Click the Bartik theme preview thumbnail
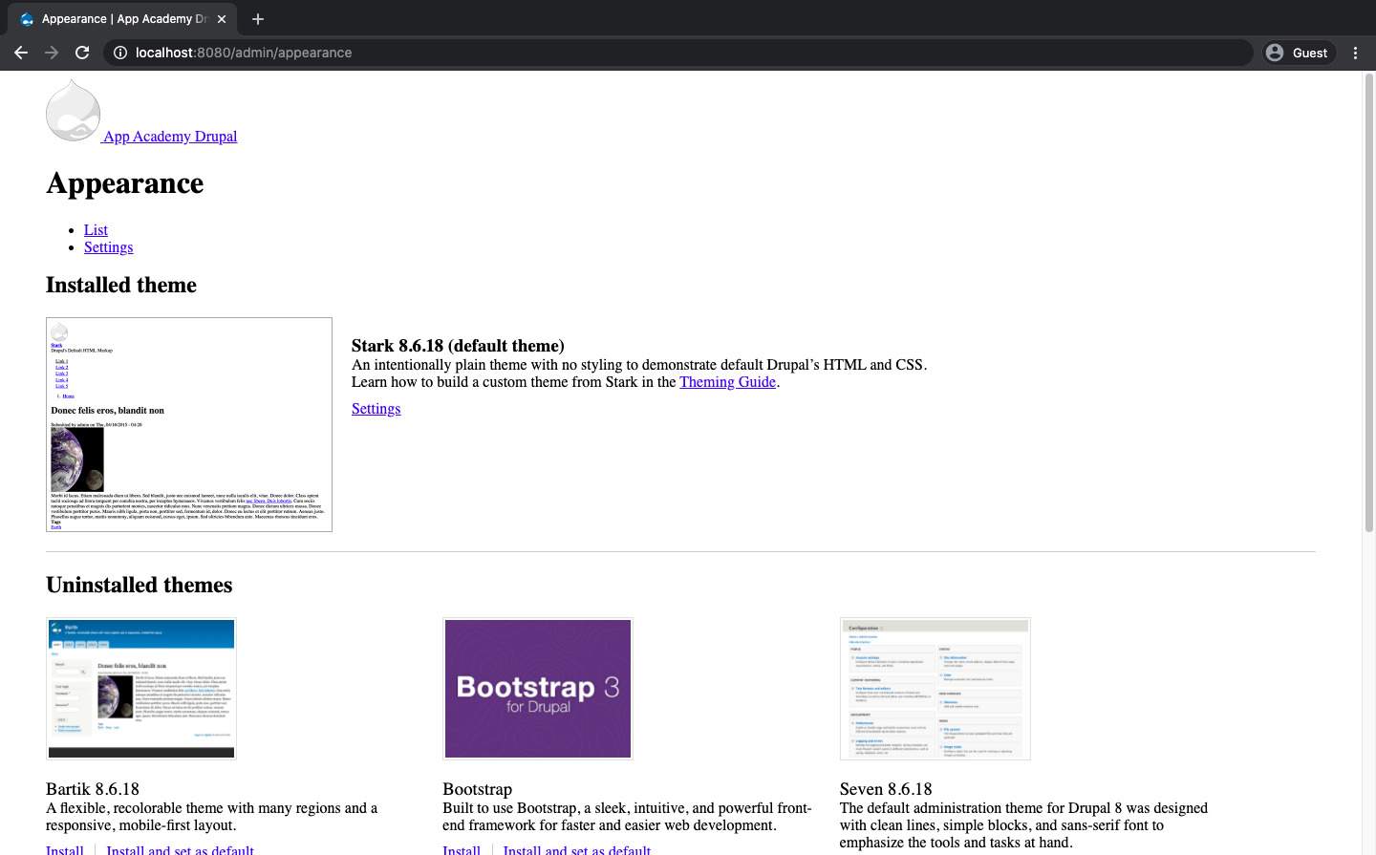Screen dimensions: 1376x855 141,689
